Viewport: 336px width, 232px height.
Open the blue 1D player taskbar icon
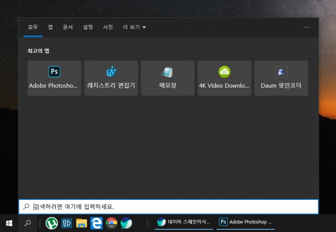66,223
